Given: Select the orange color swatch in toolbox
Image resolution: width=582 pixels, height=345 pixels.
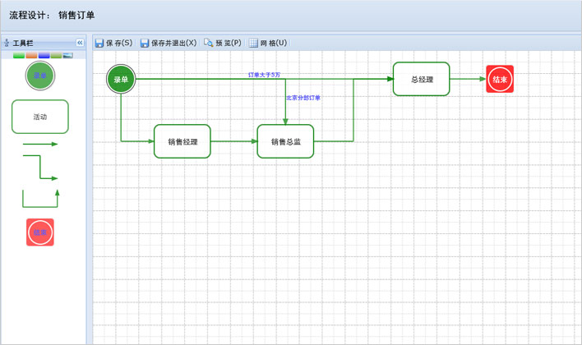Looking at the screenshot, I should [31, 56].
